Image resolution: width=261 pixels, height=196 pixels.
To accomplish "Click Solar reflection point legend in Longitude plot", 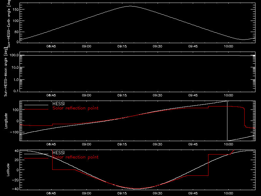I will click(x=75, y=108).
